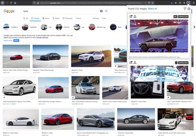Save page to Pocket
Viewport: 196px width, 136px height.
point(149,3)
